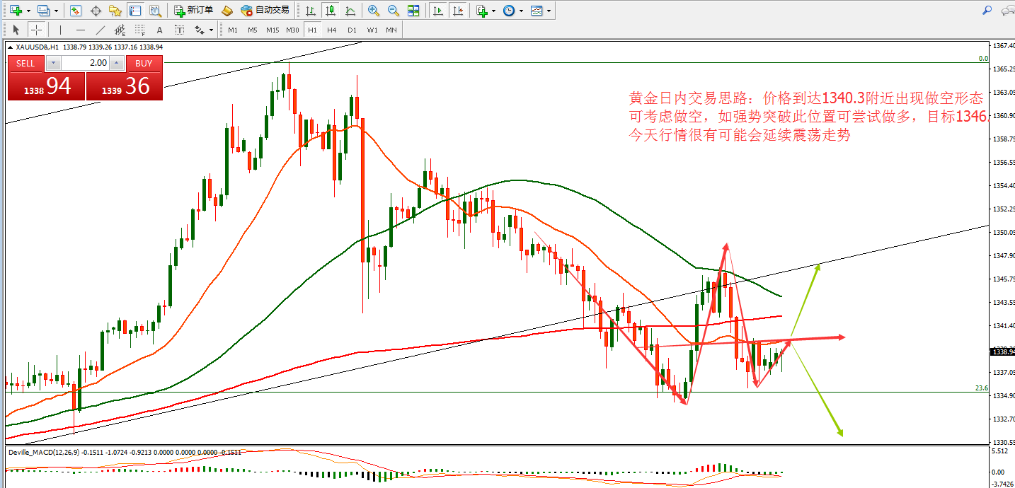This screenshot has height=488, width=1015.
Task: Select the trendline drawing tool
Action: (x=100, y=30)
